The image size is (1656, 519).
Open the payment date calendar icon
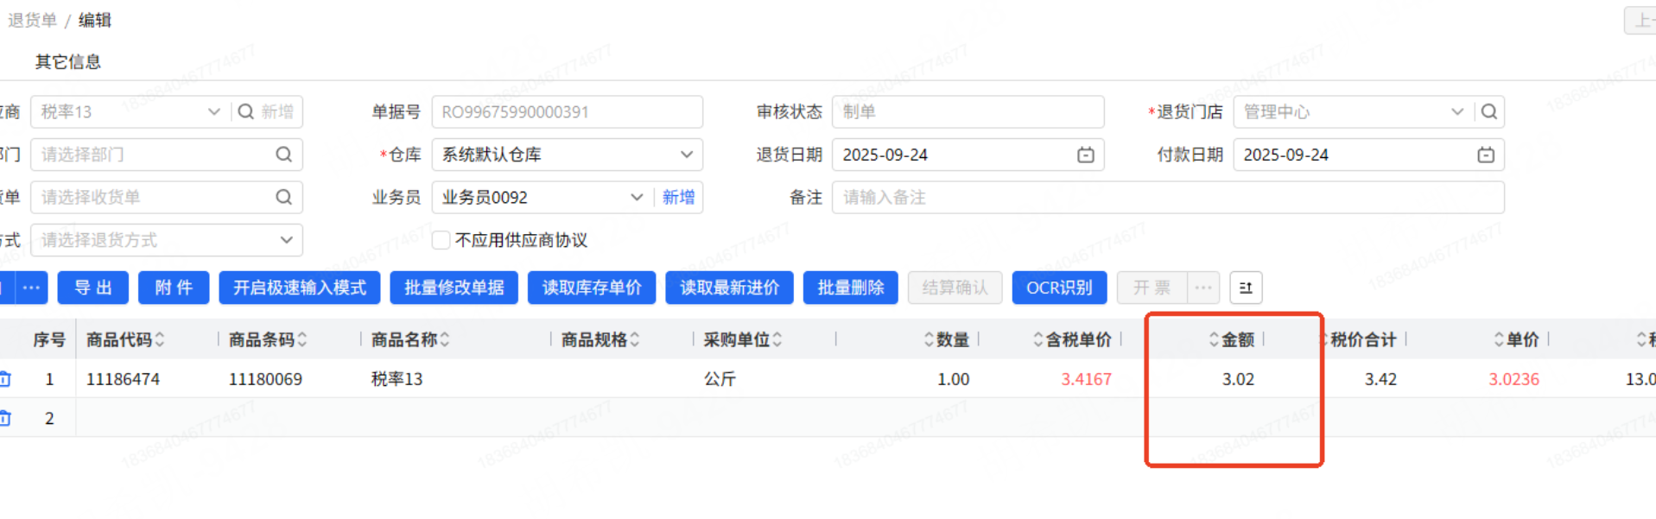pos(1486,155)
